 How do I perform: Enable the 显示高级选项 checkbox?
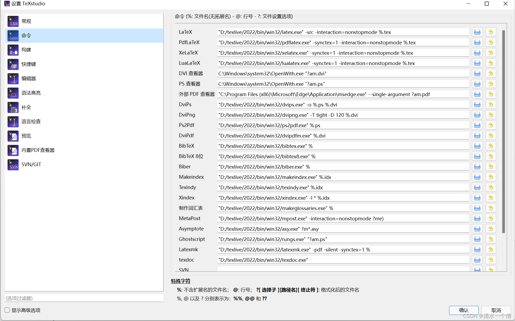click(x=7, y=310)
